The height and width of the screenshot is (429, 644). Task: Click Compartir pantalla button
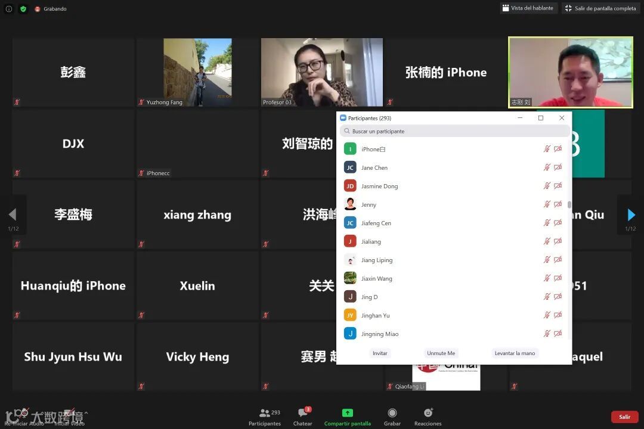(348, 417)
